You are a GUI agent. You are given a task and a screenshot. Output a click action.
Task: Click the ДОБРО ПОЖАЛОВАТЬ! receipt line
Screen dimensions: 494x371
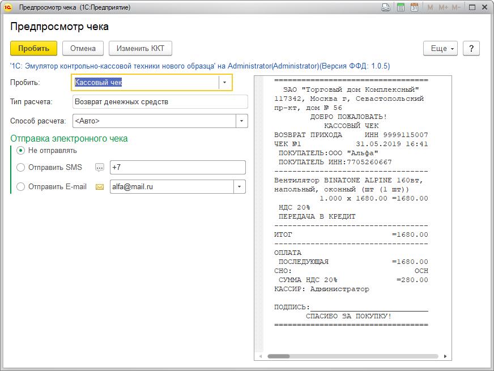click(349, 117)
